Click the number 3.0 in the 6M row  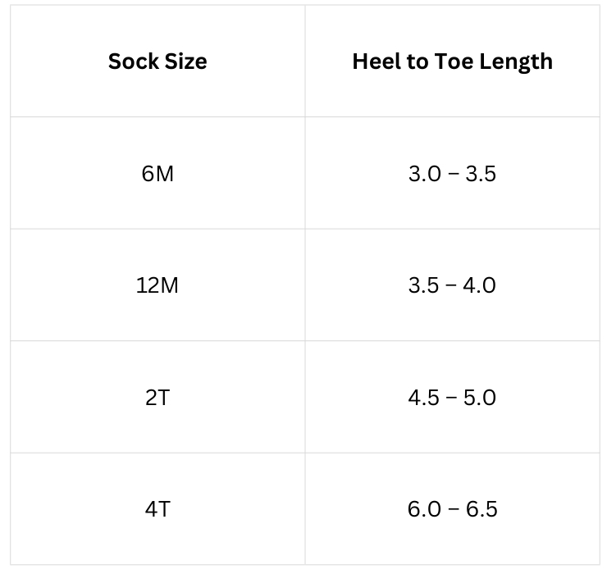point(424,174)
